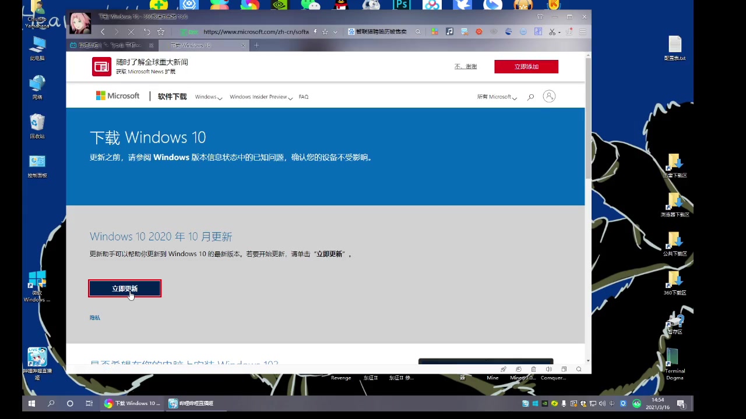Stop page loading with the X button
Screen dimensions: 746x419
point(131,32)
